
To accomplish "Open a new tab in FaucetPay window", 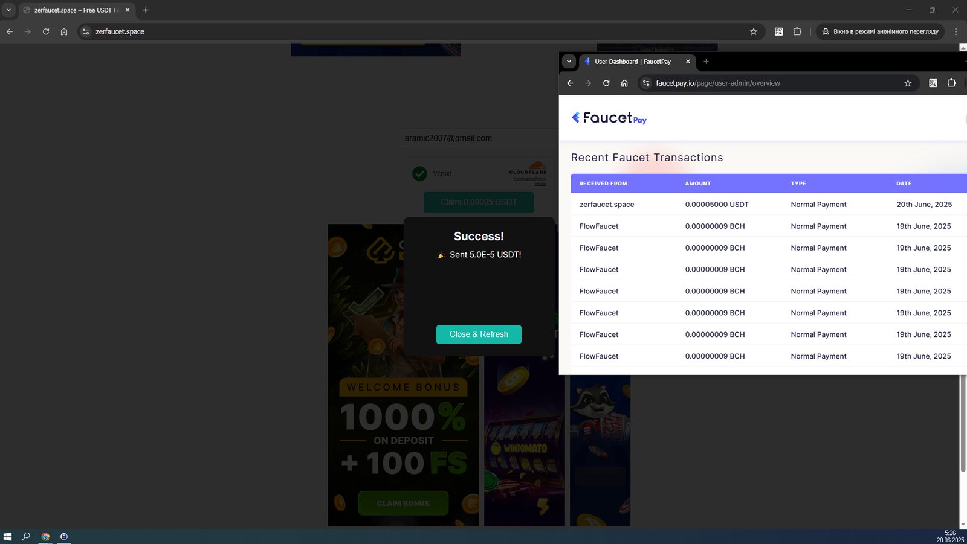I will tap(706, 61).
